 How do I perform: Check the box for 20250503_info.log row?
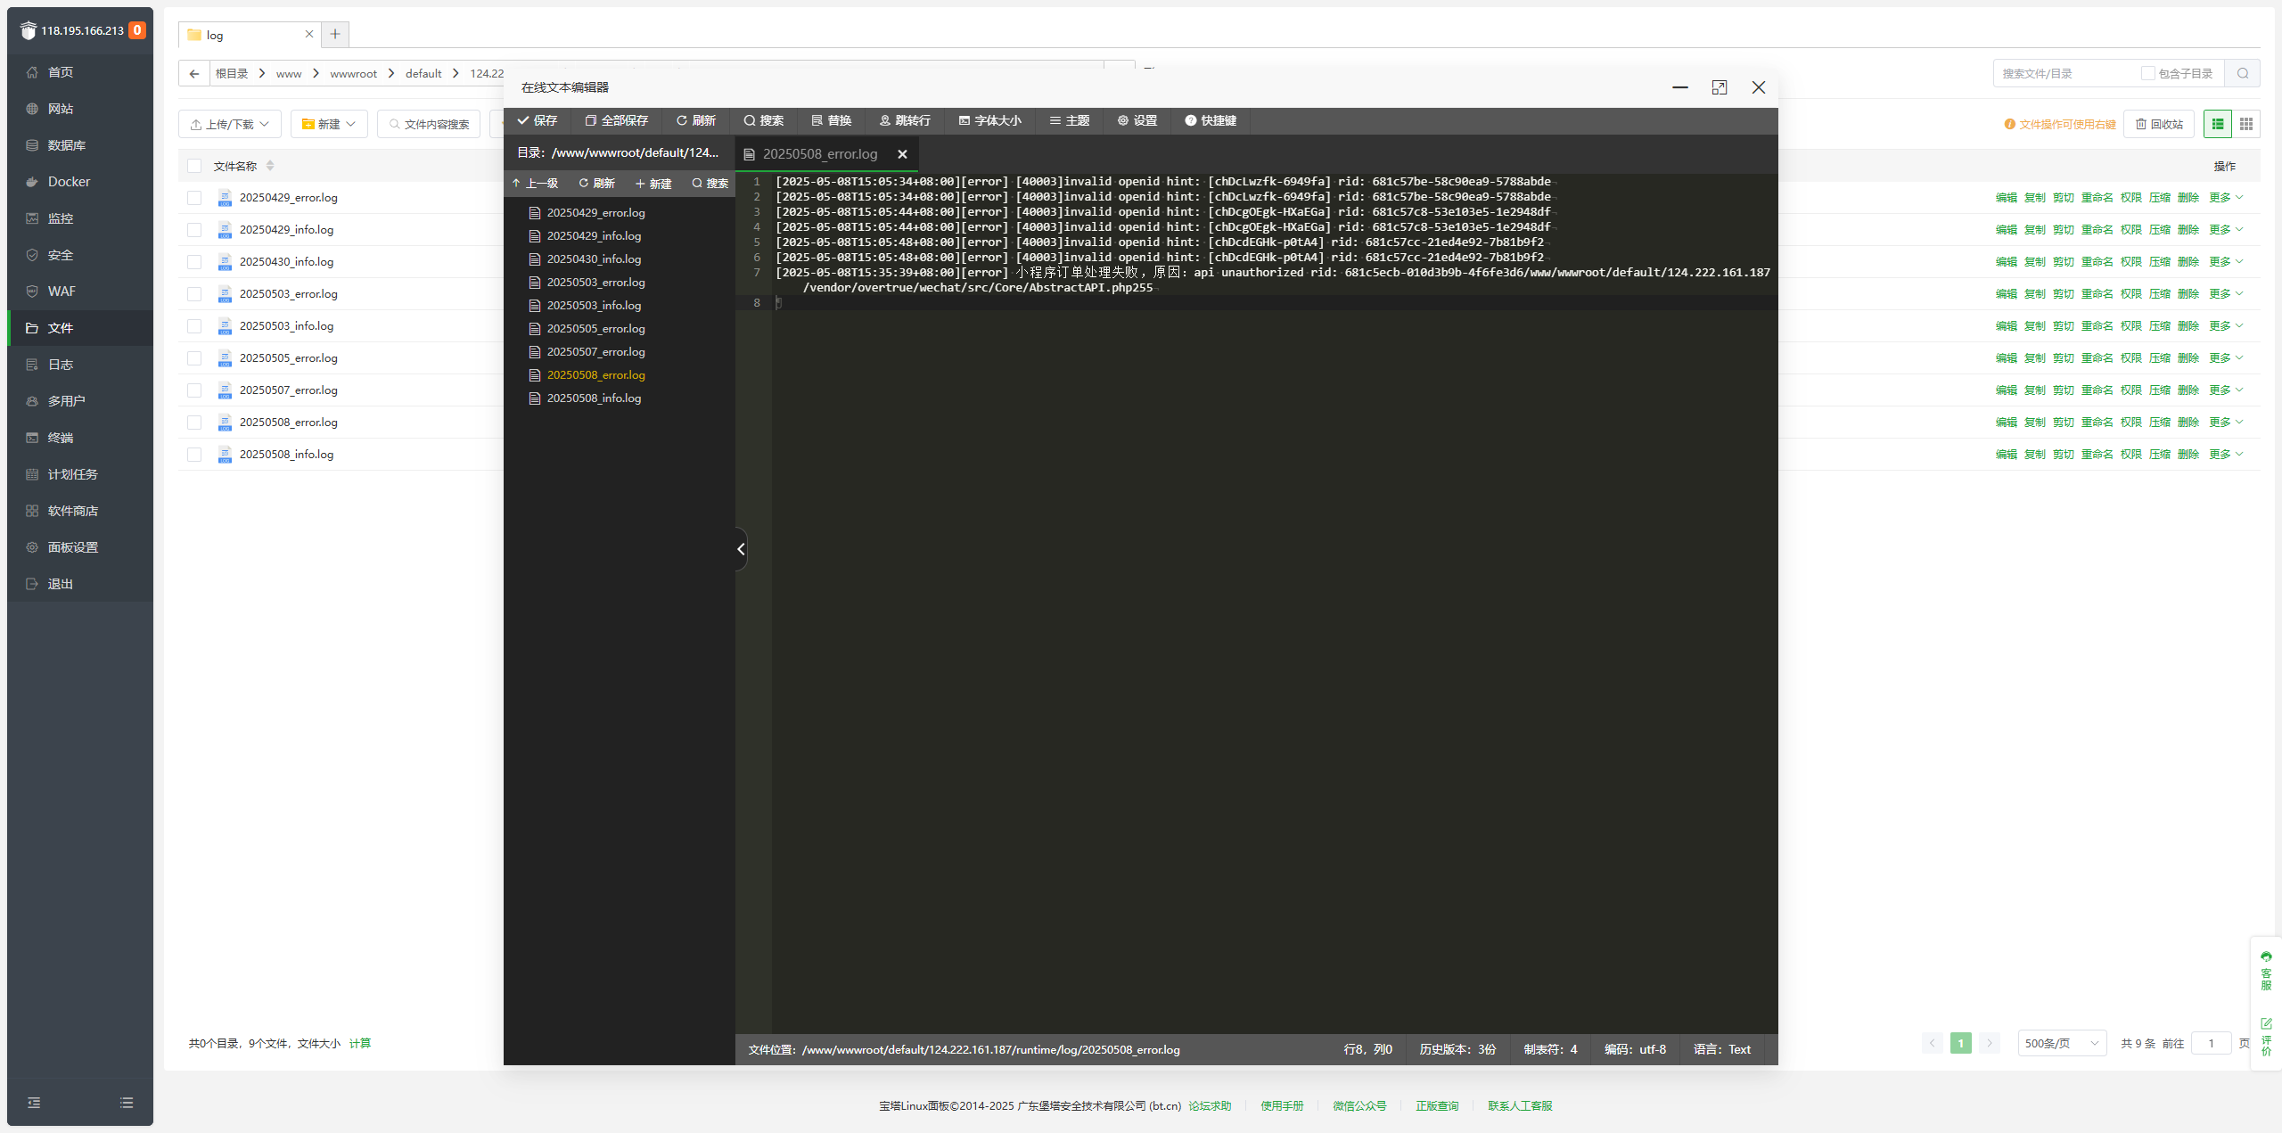coord(194,326)
